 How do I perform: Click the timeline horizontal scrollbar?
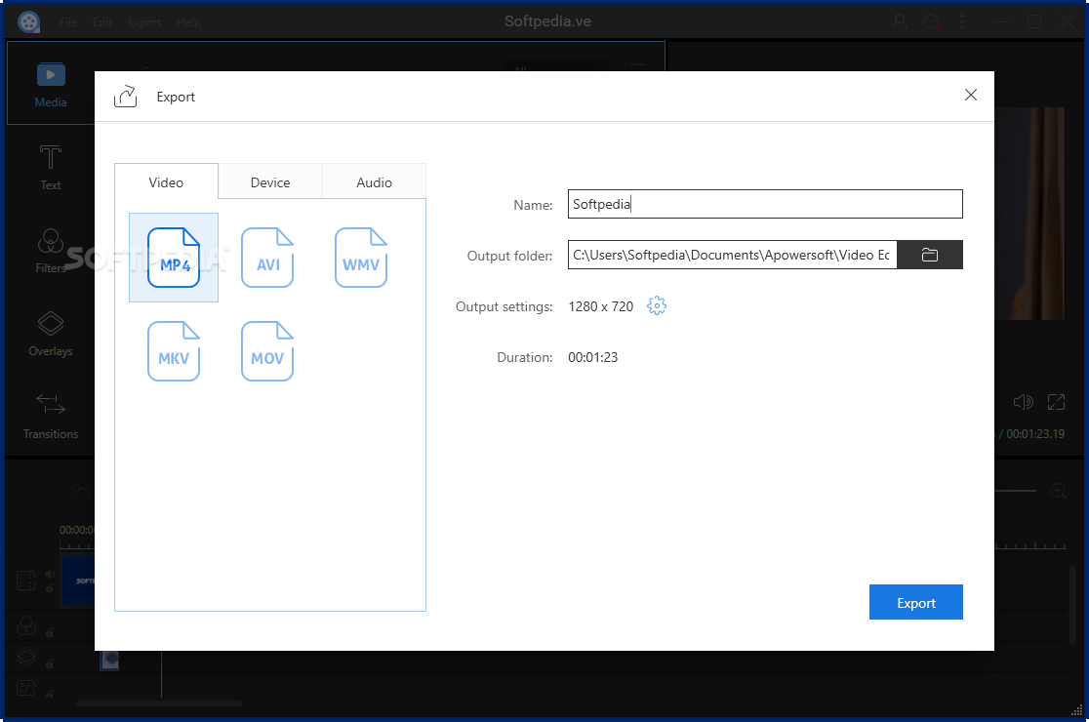click(159, 703)
